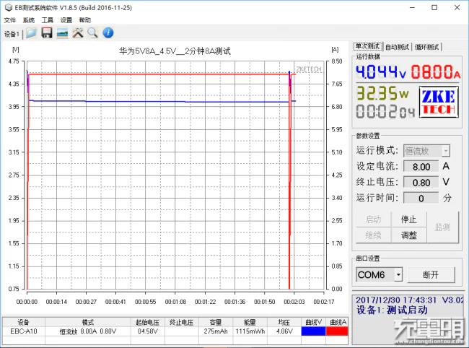Click the 设备1: 测试启动 status message

coord(392,310)
